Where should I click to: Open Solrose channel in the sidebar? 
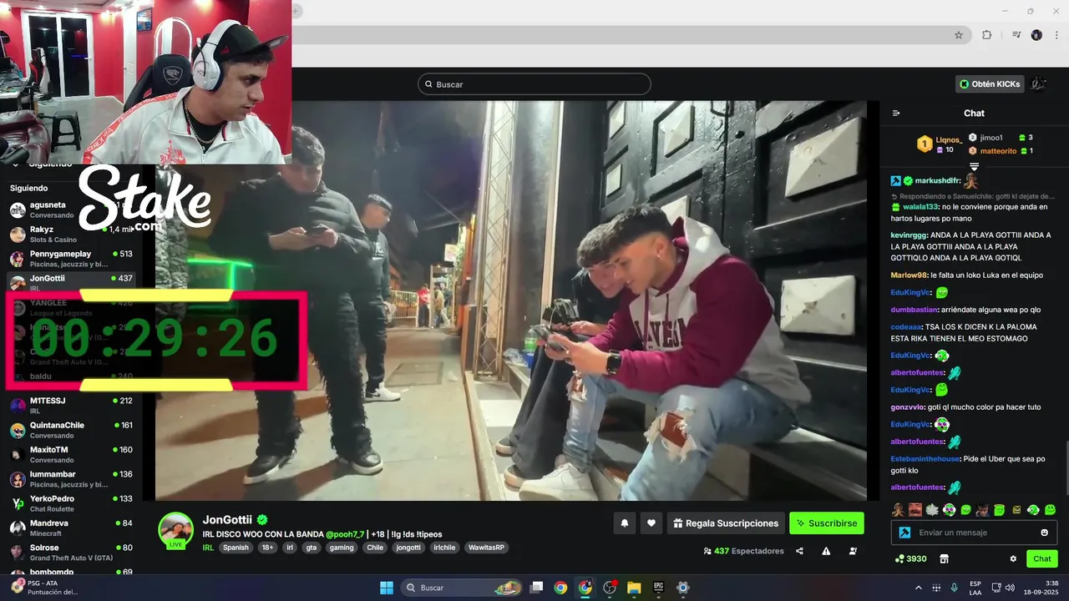coord(71,553)
